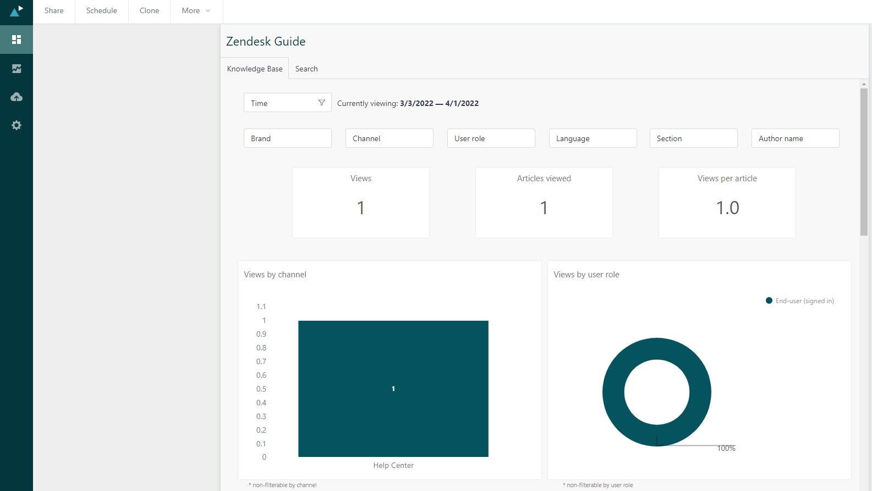
Task: Click the 'Views by channel' chart title
Action: pyautogui.click(x=275, y=275)
